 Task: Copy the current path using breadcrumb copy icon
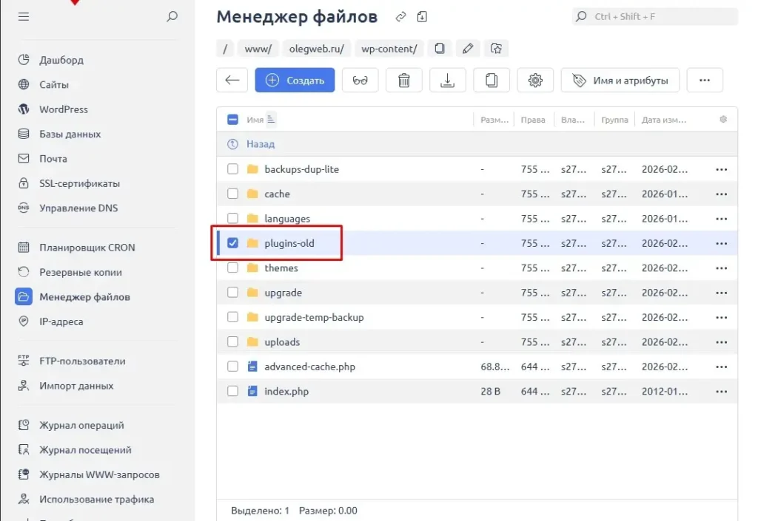click(440, 48)
